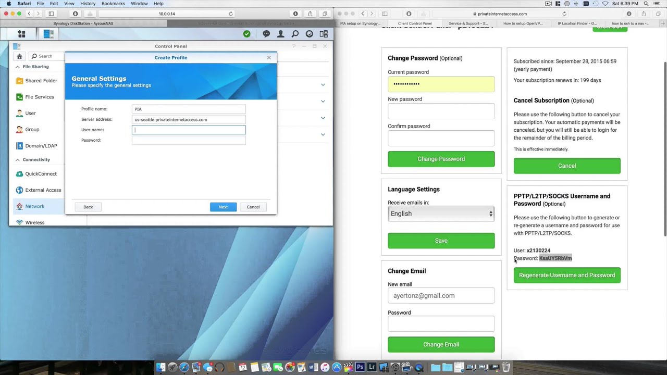Close the Create Profile dialog

(269, 57)
